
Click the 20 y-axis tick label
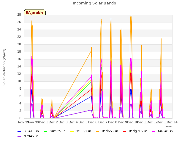[19, 44]
